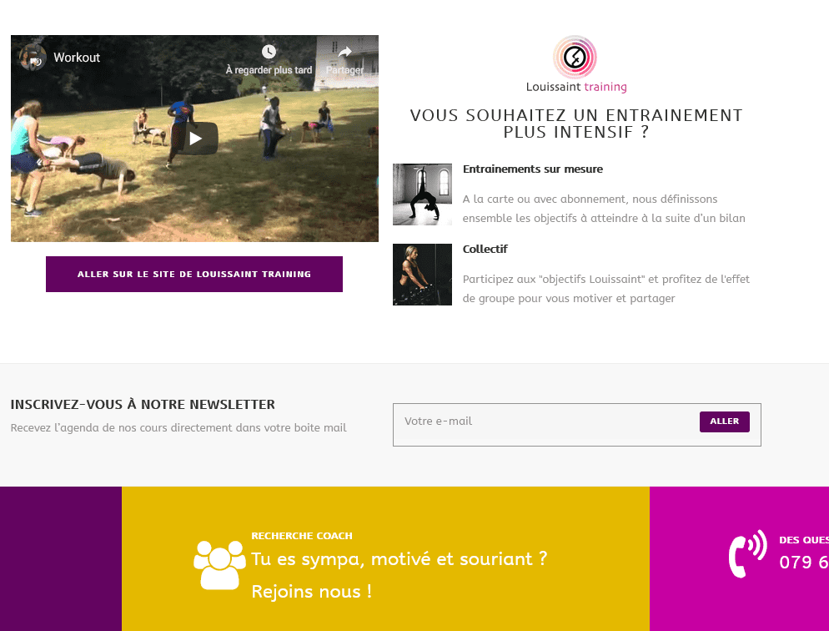The width and height of the screenshot is (829, 631).
Task: Click the Louissaint training circular logo
Action: point(575,57)
